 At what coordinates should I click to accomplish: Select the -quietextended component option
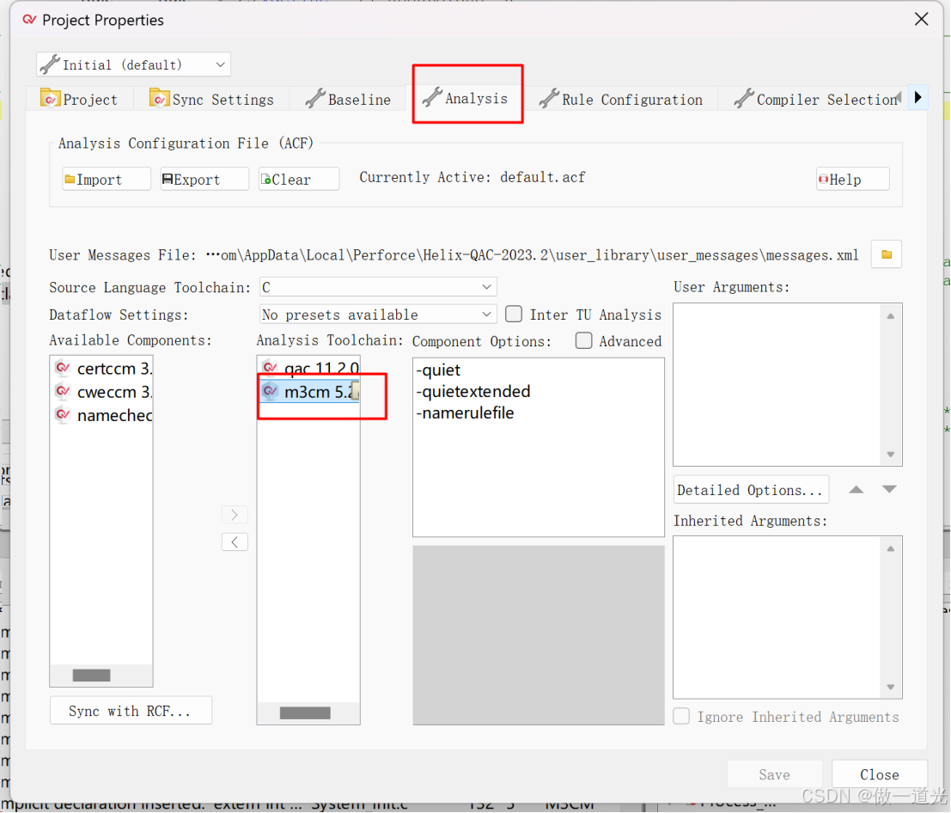pos(473,391)
